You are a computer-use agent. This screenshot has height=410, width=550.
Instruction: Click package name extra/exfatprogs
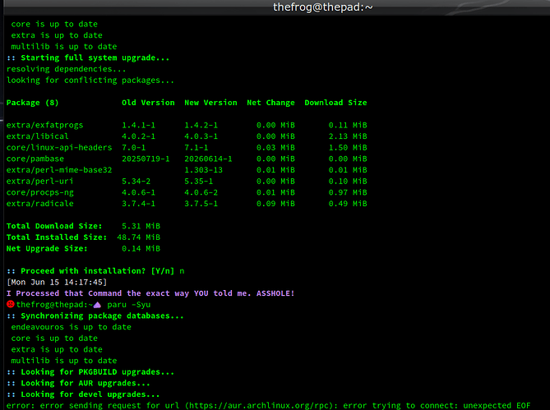(x=45, y=125)
